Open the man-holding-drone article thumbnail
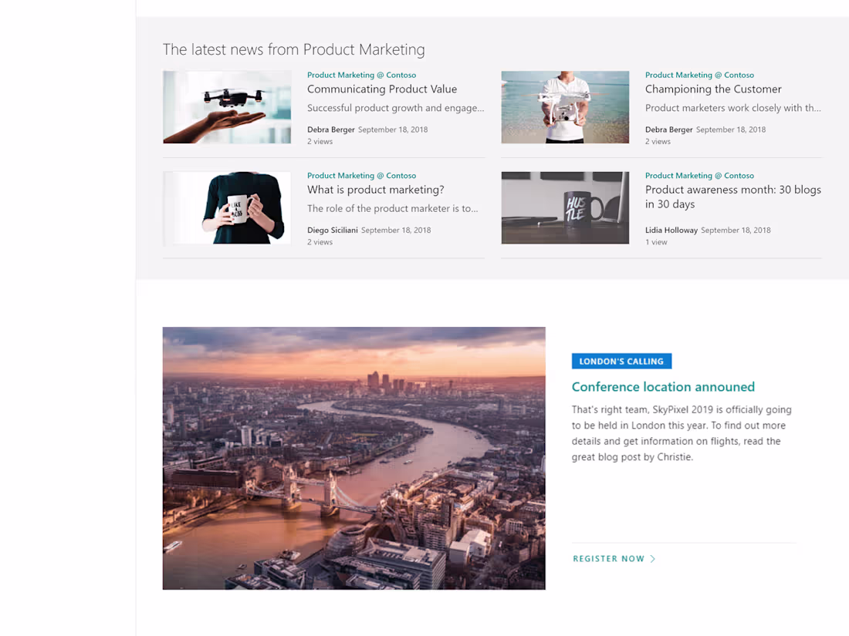849x636 pixels. coord(565,107)
